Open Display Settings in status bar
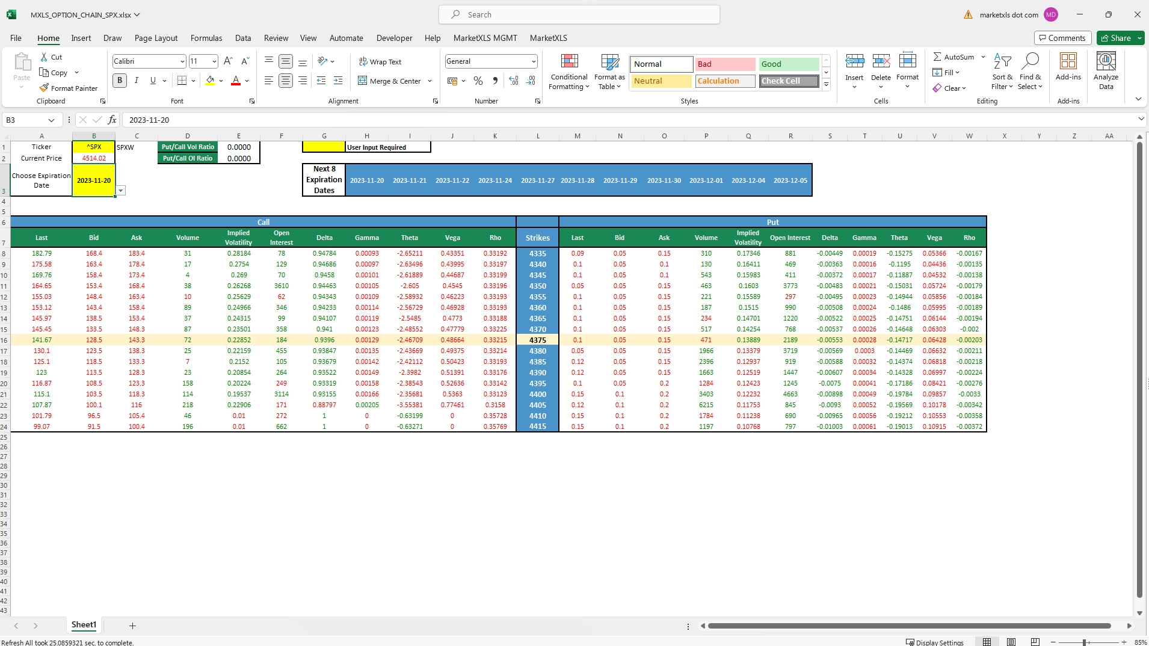 click(935, 642)
